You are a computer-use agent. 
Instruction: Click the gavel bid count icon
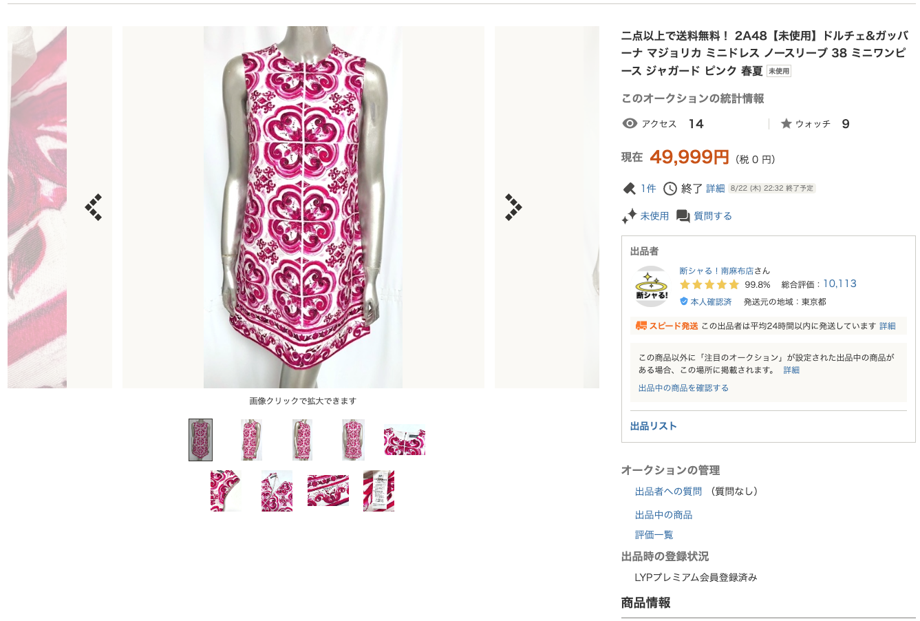(x=628, y=189)
